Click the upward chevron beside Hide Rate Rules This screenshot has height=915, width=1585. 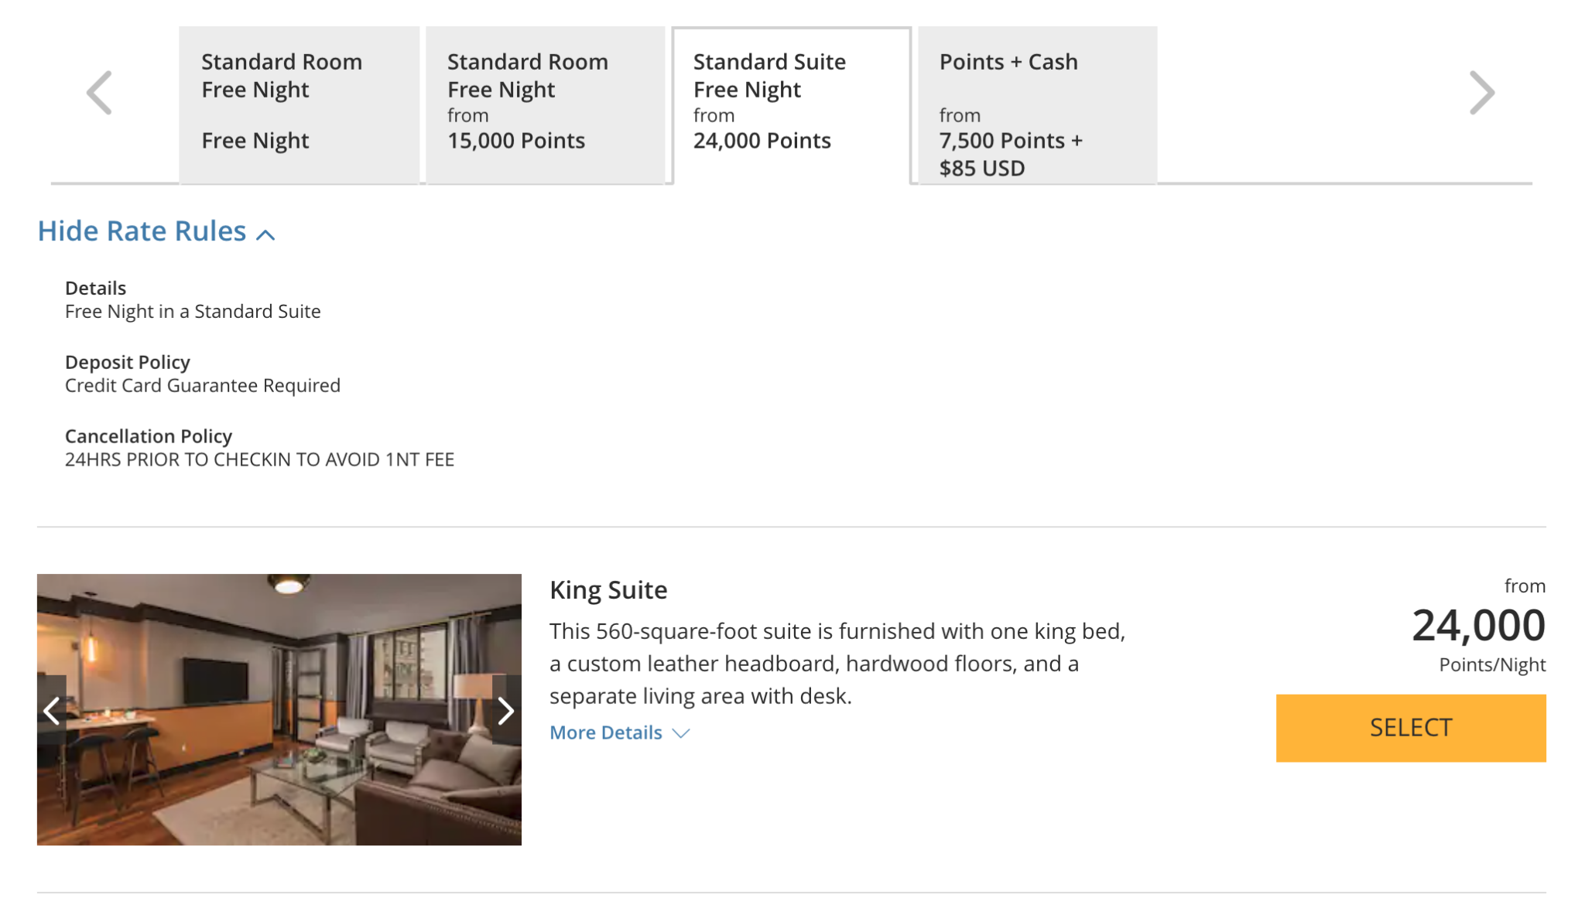coord(266,234)
